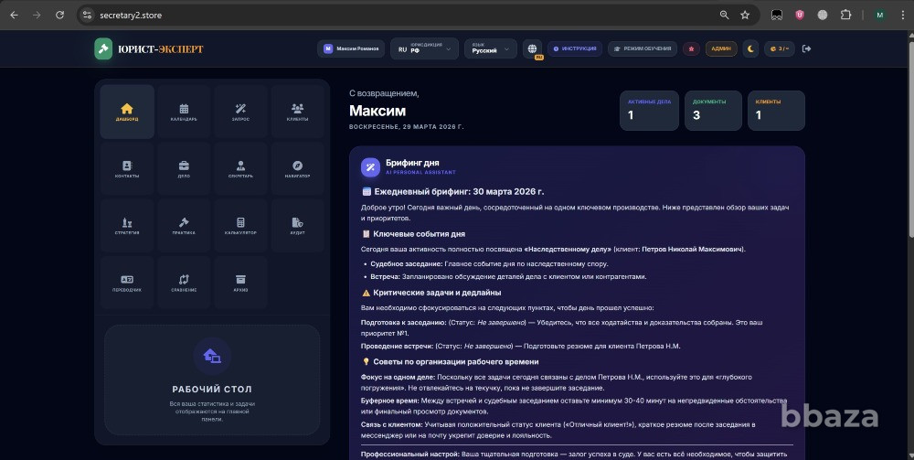The image size is (914, 460).
Task: Open the Активные дела stat card
Action: tap(649, 110)
